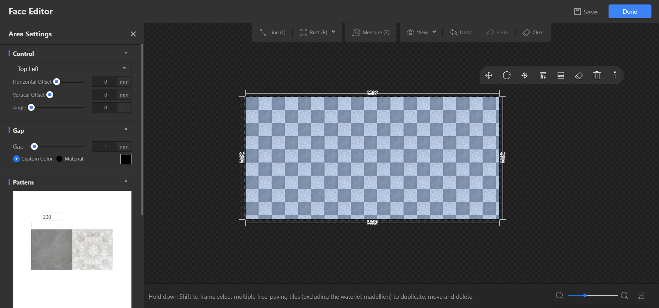Collapse the Gap section

[126, 129]
